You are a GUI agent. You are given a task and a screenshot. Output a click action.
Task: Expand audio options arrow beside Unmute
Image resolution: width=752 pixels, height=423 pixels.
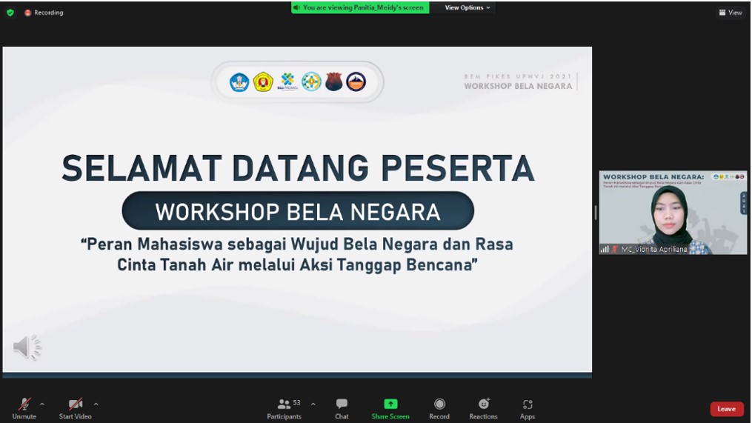tap(42, 404)
